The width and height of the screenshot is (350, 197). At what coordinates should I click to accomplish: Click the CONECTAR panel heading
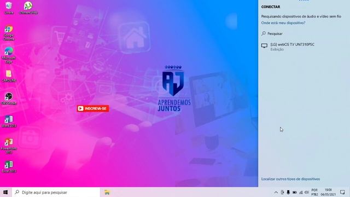271,7
